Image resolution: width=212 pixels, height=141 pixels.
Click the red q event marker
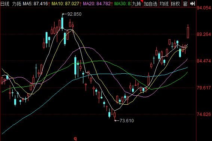point(75,138)
